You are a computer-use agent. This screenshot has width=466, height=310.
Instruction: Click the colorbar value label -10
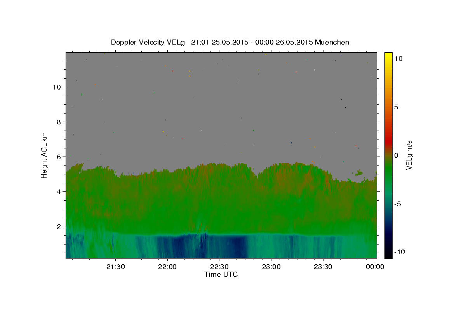399,252
